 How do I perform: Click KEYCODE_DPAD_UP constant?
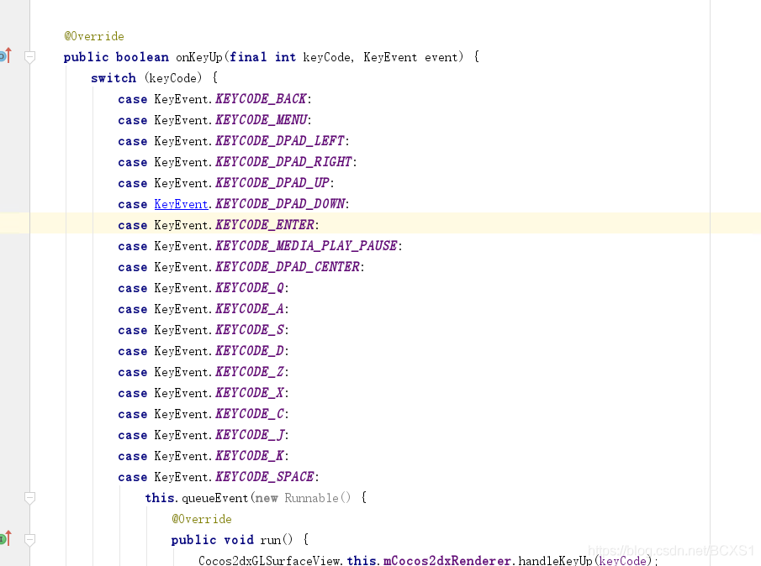272,183
